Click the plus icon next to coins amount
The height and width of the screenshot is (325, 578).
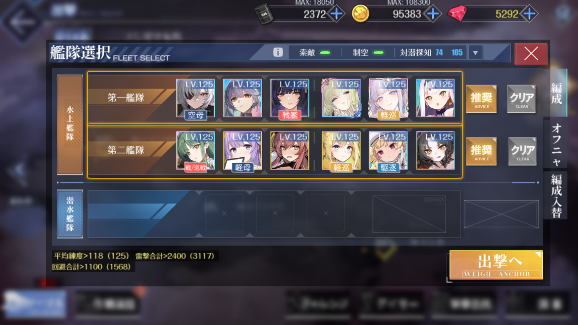432,14
